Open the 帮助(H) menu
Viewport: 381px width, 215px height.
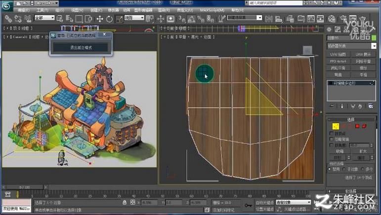(x=237, y=10)
